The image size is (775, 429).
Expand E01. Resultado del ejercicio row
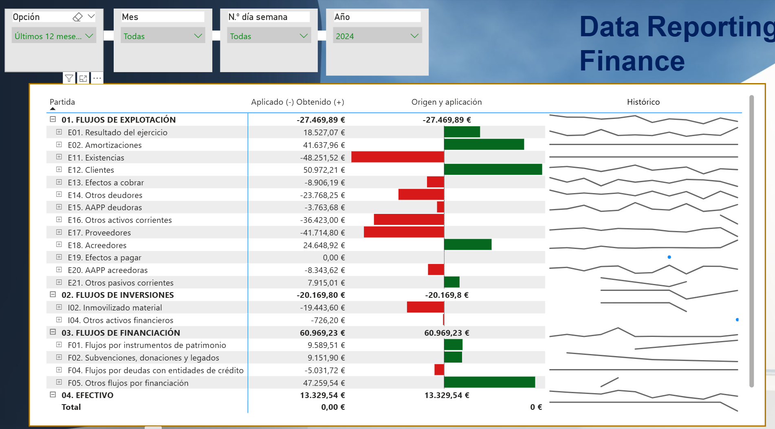coord(59,132)
